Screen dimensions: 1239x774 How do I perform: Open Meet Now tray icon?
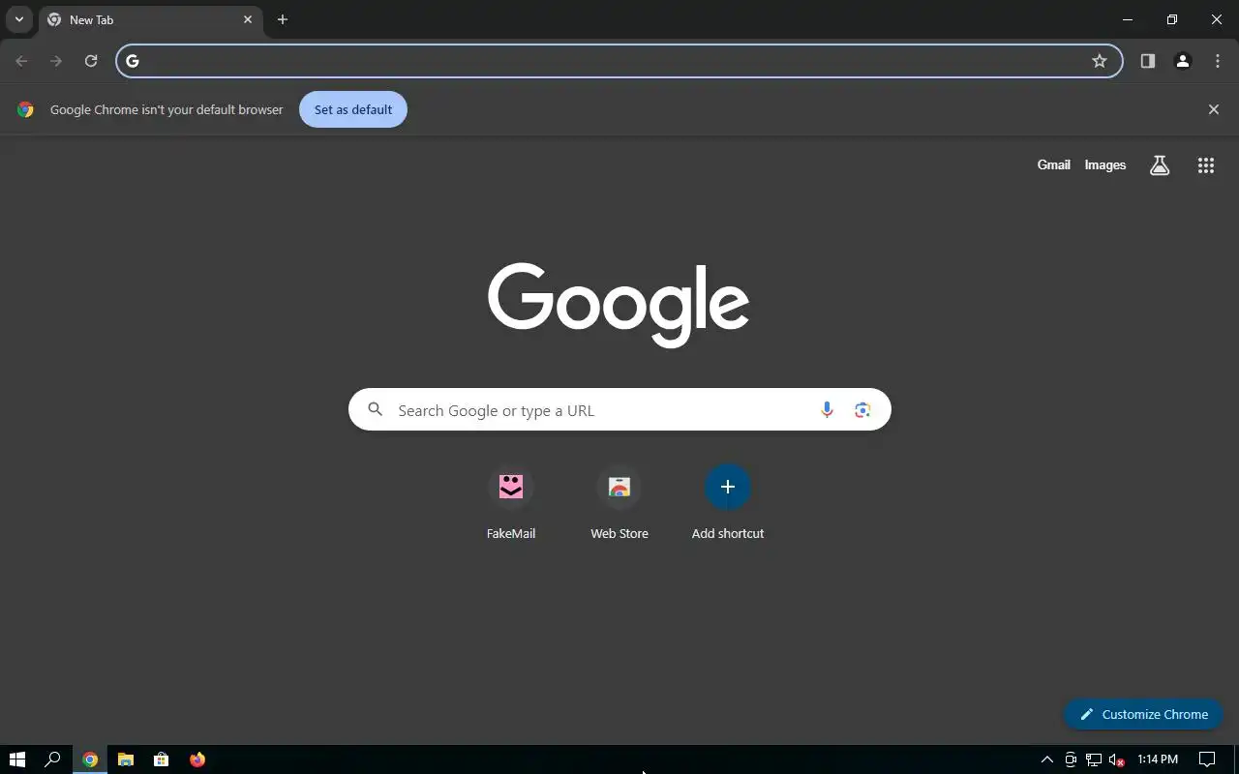(x=1071, y=759)
